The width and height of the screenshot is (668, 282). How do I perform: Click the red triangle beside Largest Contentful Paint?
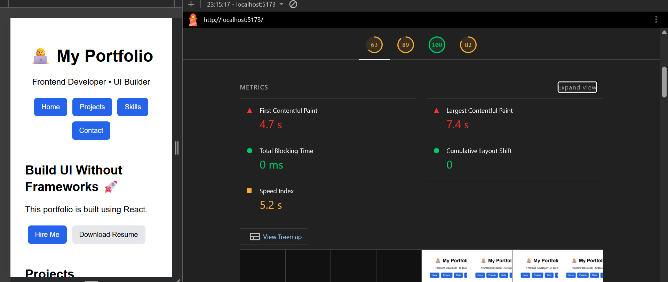click(x=436, y=111)
